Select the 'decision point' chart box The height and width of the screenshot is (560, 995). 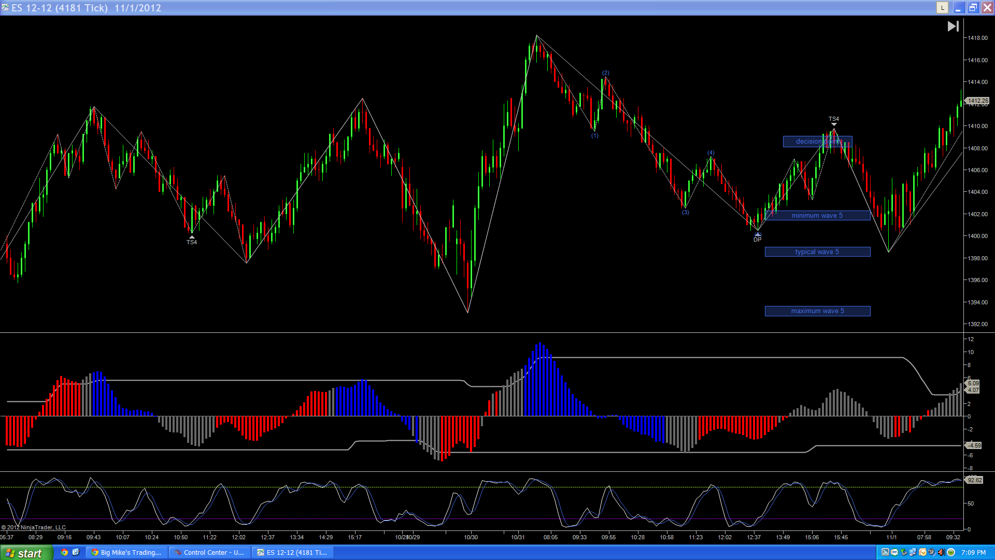tap(817, 142)
